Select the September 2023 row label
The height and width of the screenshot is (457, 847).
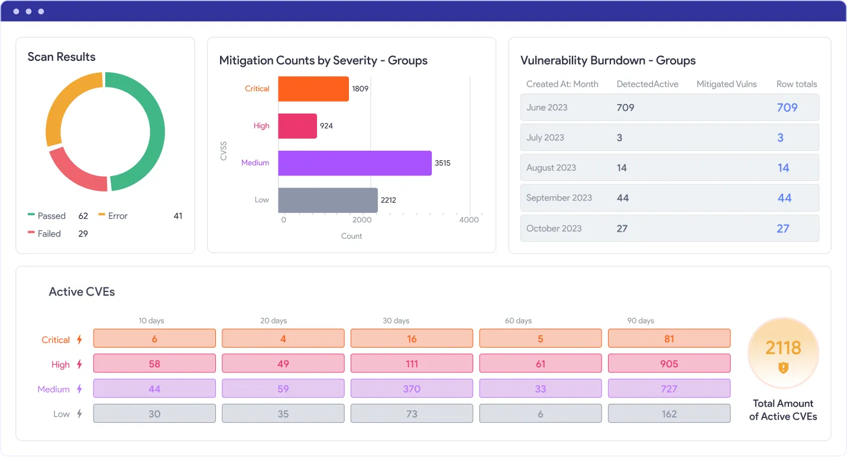tap(559, 198)
